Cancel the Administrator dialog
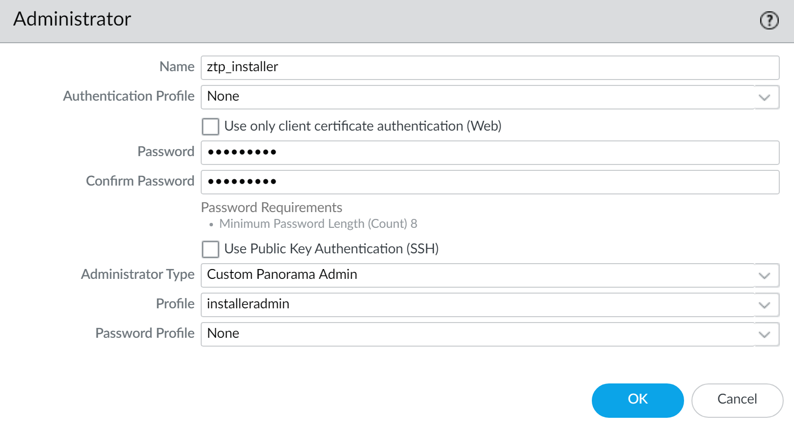 pos(737,400)
